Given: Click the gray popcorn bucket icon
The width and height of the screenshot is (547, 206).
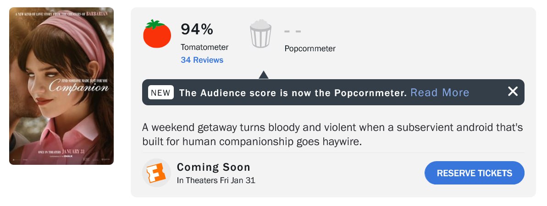Looking at the screenshot, I should coord(260,34).
